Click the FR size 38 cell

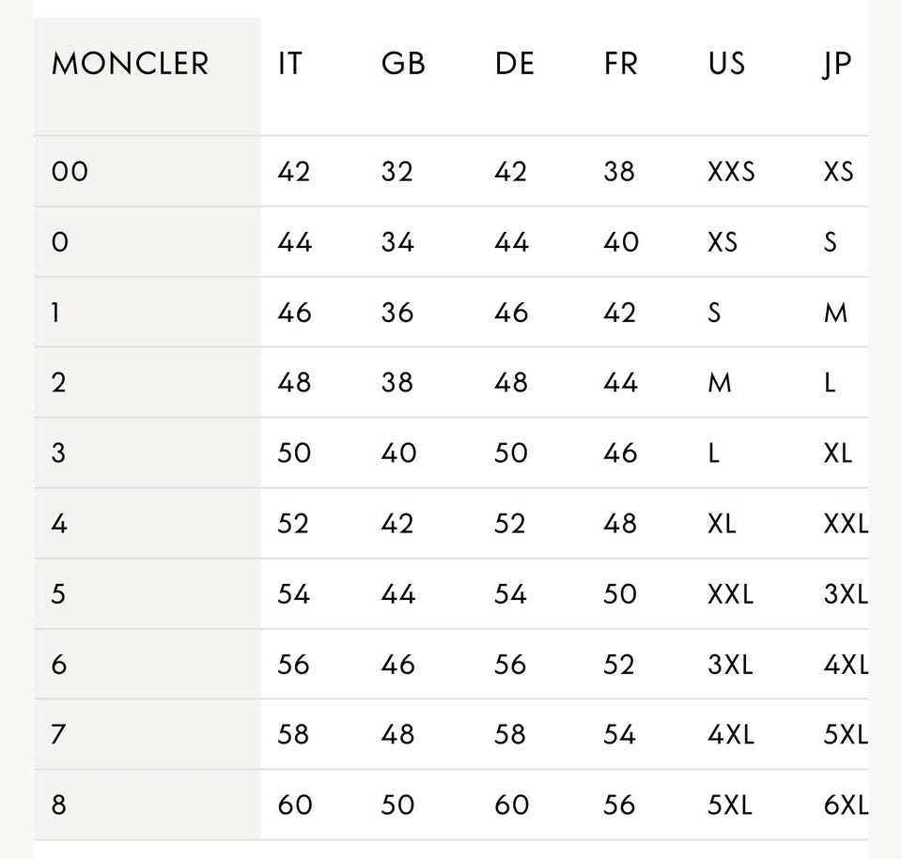tap(619, 172)
